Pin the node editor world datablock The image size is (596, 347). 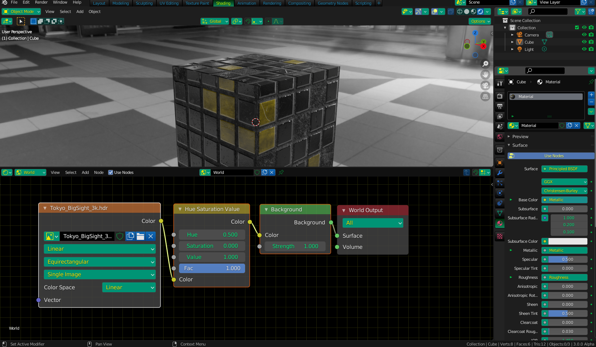pos(281,172)
